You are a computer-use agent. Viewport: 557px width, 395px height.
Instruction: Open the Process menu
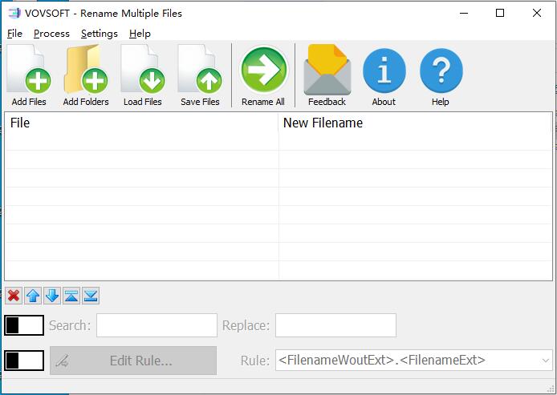[x=51, y=34]
